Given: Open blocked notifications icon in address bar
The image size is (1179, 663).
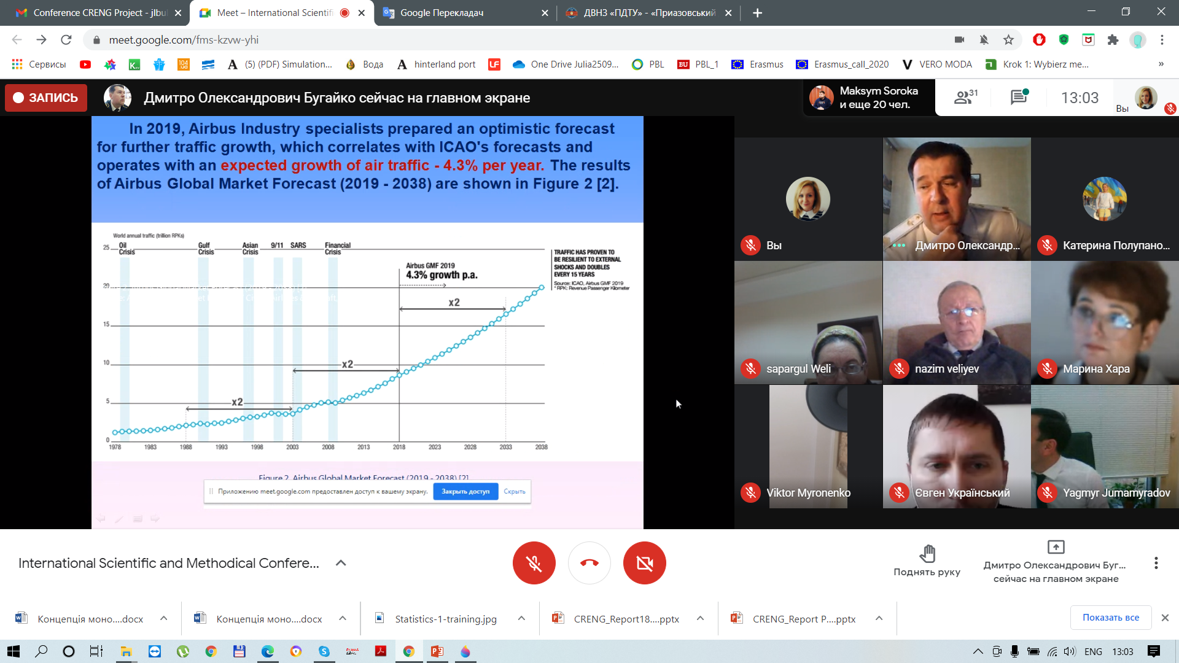Looking at the screenshot, I should [x=984, y=40].
